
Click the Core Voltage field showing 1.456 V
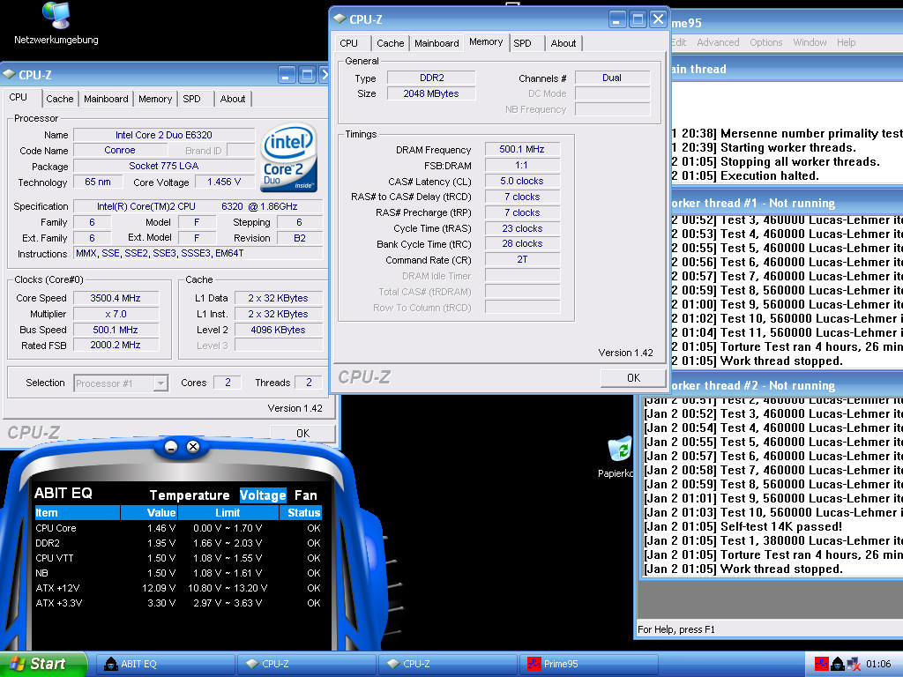click(224, 182)
